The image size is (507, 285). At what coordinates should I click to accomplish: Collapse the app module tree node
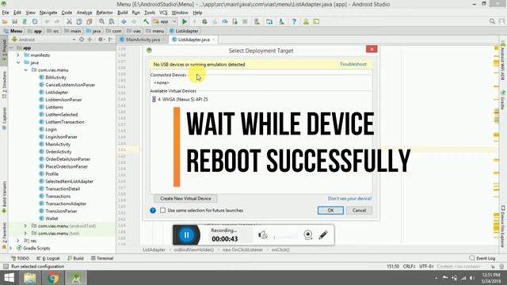pyautogui.click(x=11, y=47)
